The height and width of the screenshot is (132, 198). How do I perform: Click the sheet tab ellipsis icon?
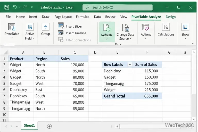[x=17, y=126]
